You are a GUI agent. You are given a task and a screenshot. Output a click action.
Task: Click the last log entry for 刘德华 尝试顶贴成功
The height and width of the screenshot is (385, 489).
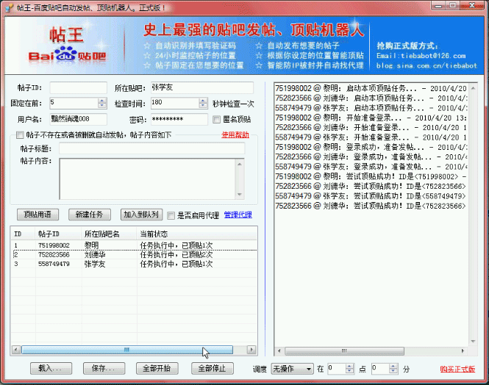coord(371,206)
